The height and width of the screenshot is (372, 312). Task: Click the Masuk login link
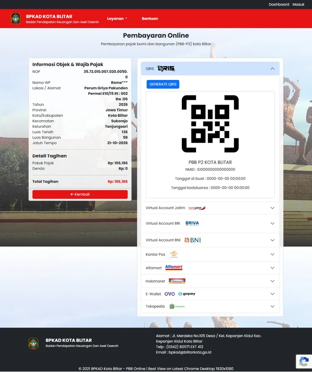pyautogui.click(x=298, y=4)
